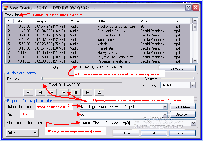Sort by the N column header
The height and width of the screenshot is (141, 203).
click(9, 21)
